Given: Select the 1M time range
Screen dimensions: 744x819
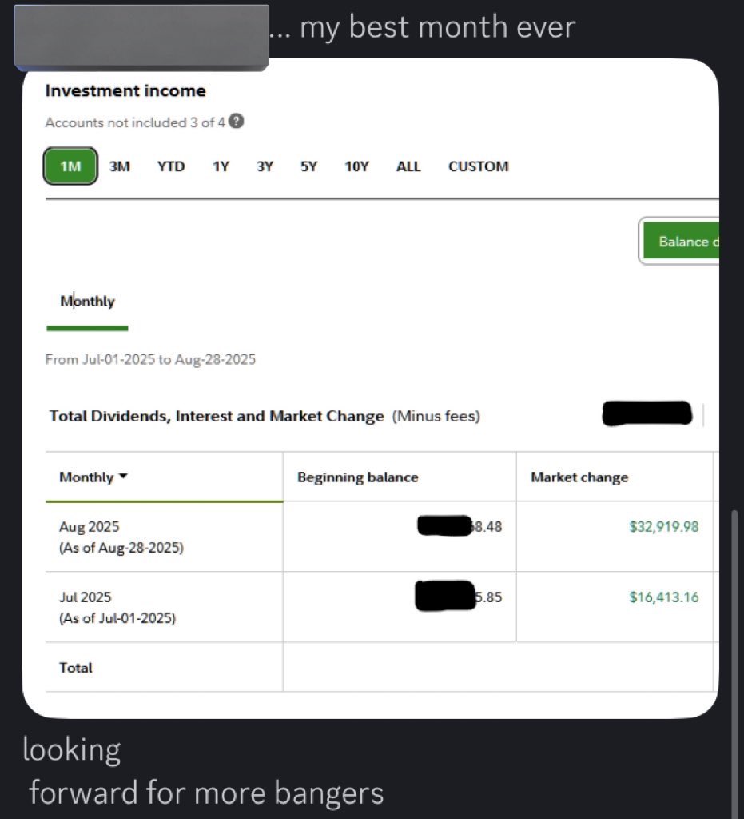Looking at the screenshot, I should 68,166.
